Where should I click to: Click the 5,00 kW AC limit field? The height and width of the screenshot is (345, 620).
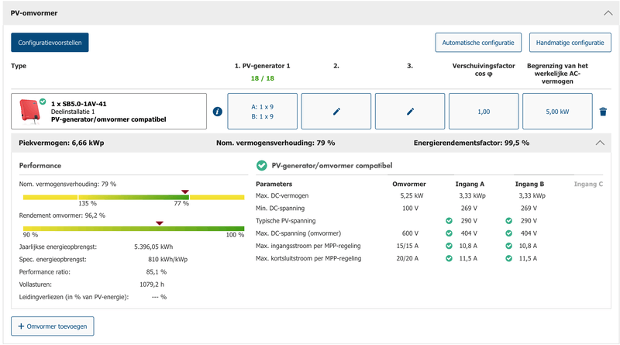557,112
